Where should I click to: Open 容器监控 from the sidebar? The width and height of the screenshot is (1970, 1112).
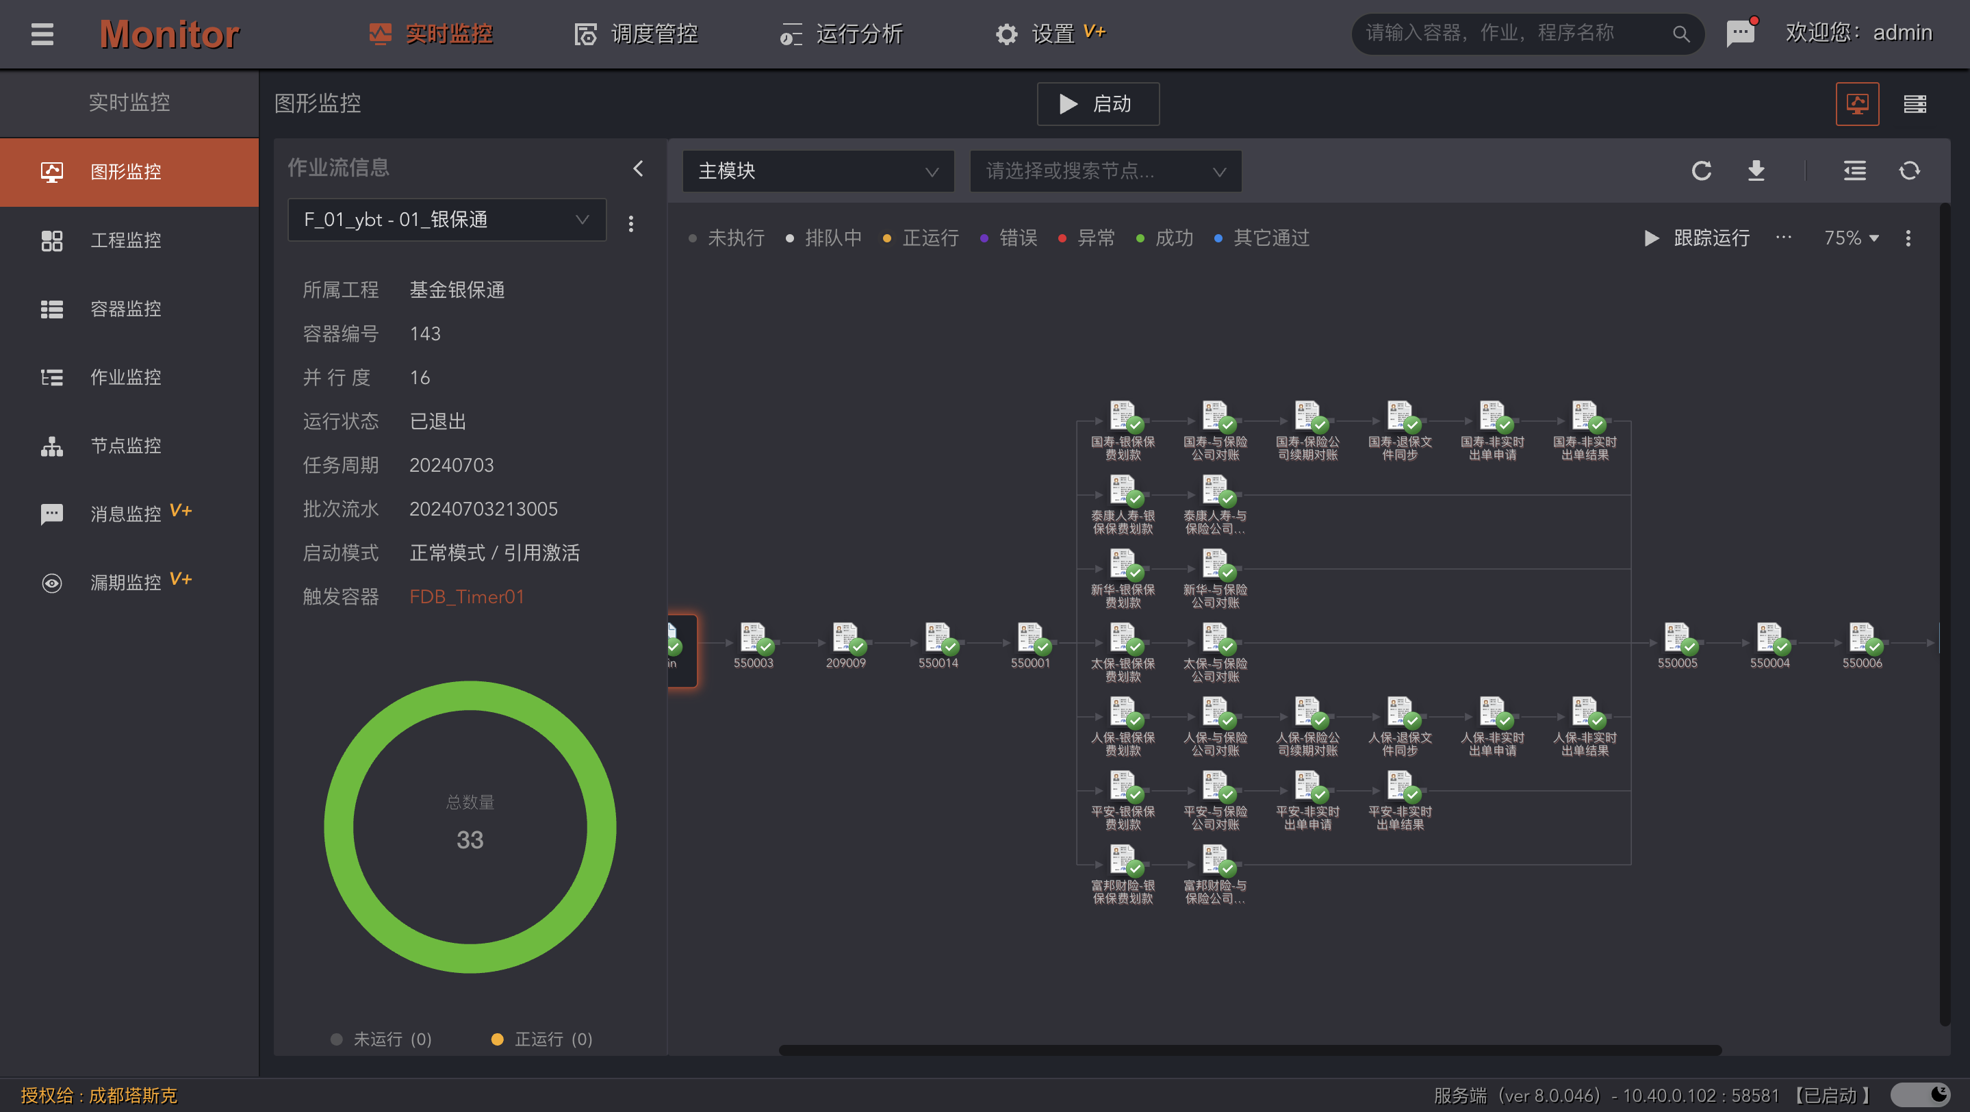click(125, 309)
